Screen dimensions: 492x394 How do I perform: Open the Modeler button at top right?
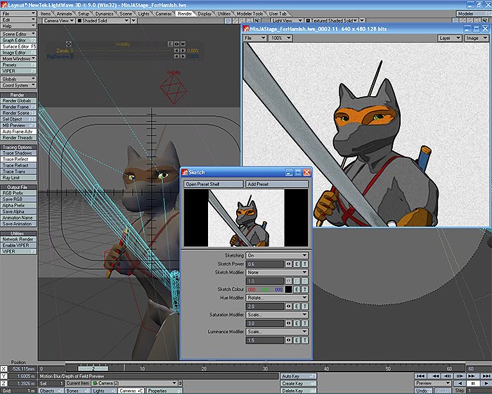click(474, 14)
